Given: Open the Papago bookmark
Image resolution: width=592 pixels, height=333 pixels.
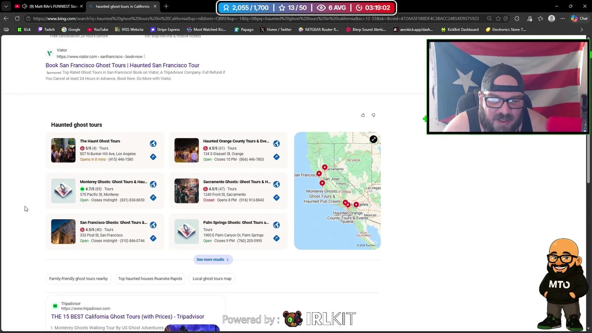Looking at the screenshot, I should [244, 30].
